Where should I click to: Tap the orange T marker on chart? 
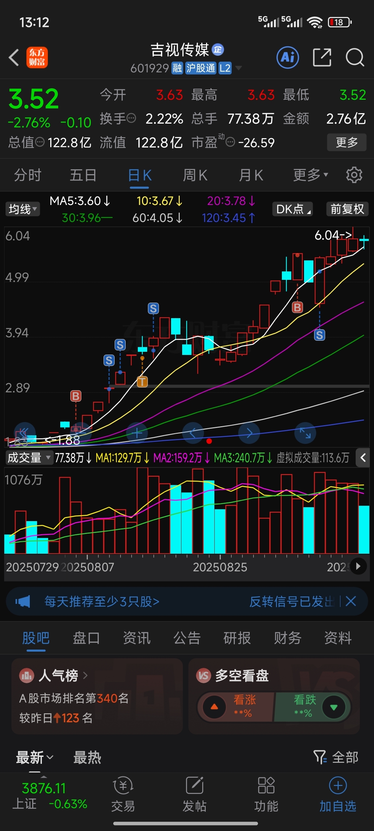click(x=142, y=382)
